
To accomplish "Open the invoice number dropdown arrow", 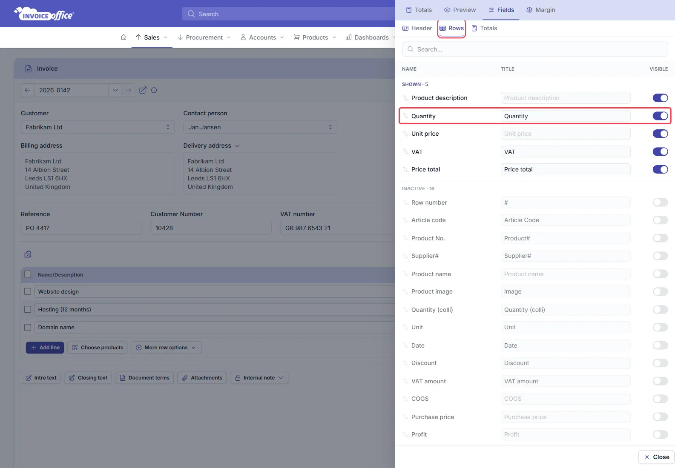I will 115,90.
